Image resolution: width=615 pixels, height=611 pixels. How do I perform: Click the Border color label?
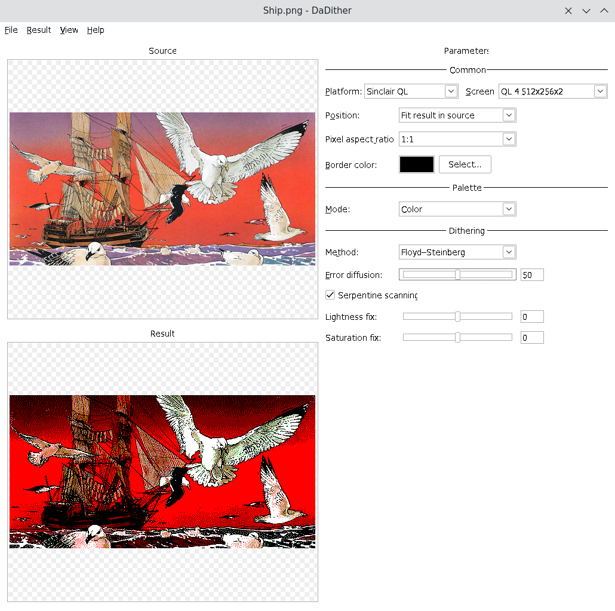pos(351,165)
